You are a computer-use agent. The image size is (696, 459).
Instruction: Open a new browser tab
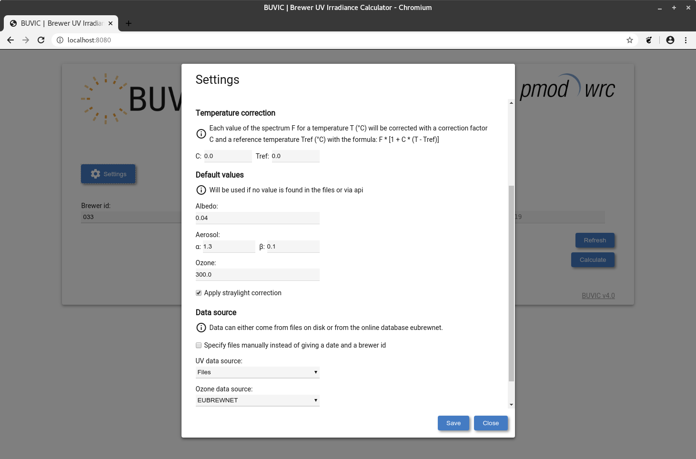(128, 23)
